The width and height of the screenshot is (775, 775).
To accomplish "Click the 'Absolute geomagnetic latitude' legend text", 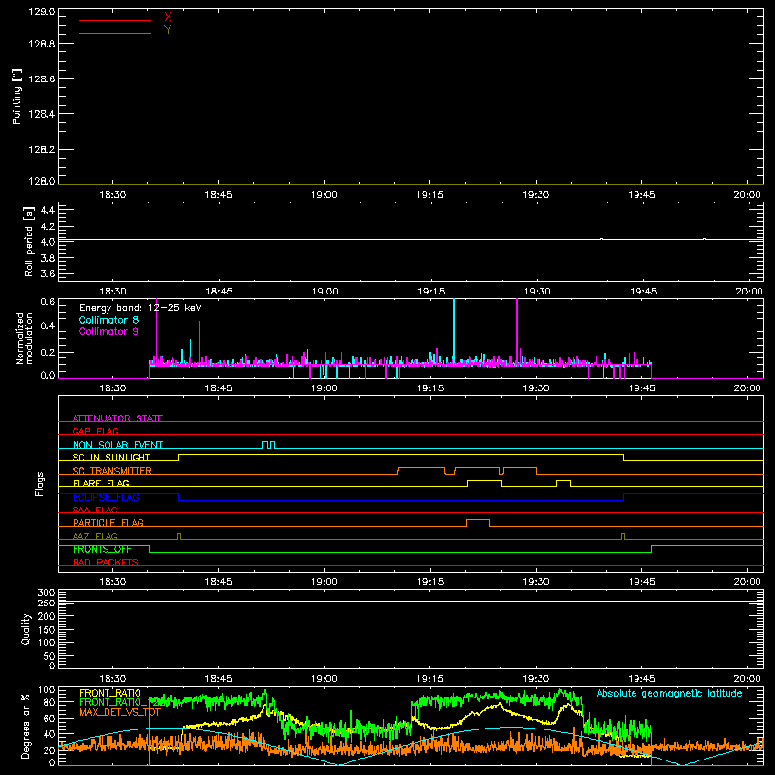I will point(669,693).
